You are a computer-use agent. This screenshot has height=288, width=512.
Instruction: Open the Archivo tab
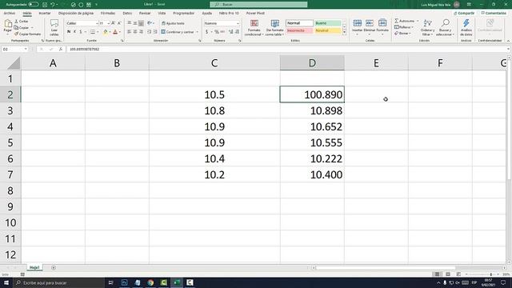pos(9,13)
